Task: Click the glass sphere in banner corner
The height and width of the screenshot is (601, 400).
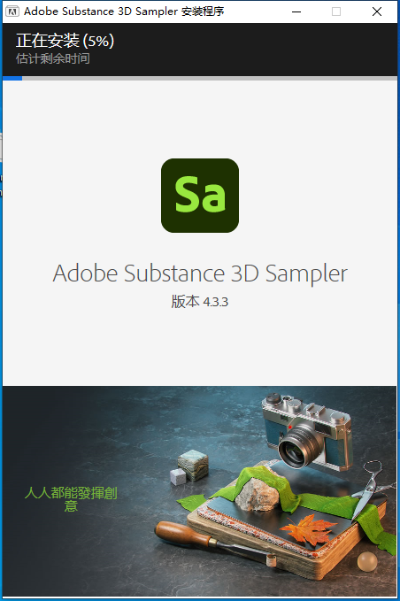Action: tap(367, 561)
